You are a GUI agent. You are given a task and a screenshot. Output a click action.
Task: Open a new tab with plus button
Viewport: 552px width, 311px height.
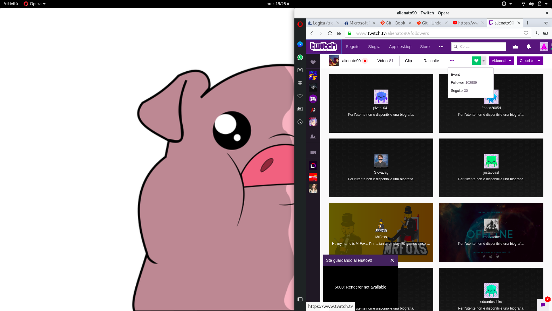pos(527,23)
